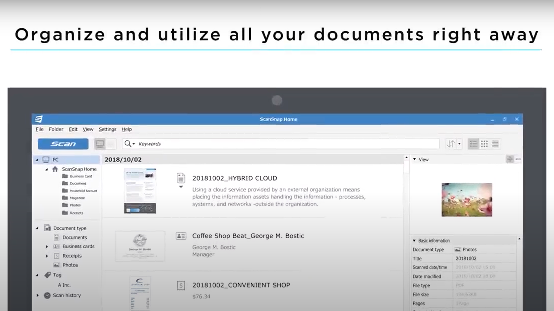Edit the Title field 20181002
The image size is (554, 311).
point(484,259)
